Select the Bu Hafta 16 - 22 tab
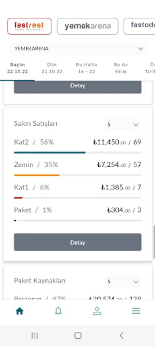The height and width of the screenshot is (346, 155). (x=87, y=68)
